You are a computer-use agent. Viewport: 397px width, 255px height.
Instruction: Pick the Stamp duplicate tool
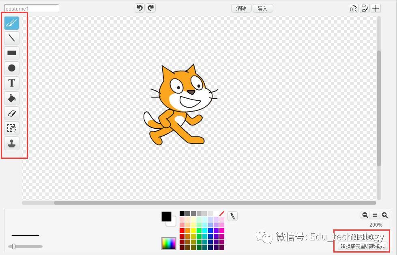(12, 143)
